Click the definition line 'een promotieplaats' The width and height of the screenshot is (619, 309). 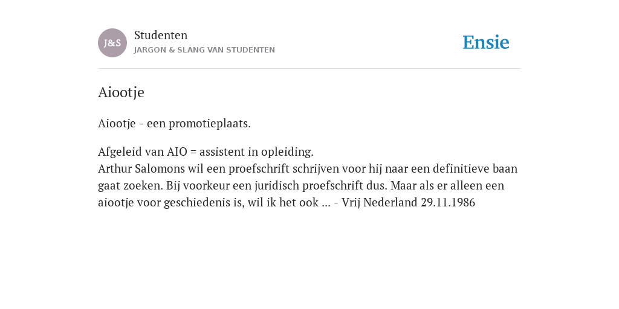(174, 123)
